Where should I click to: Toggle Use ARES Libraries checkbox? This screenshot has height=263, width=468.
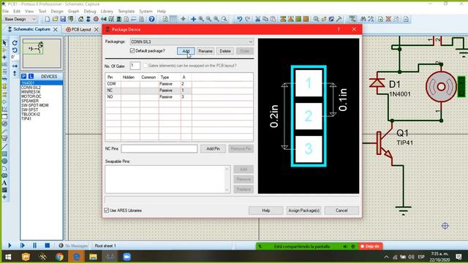(x=107, y=210)
